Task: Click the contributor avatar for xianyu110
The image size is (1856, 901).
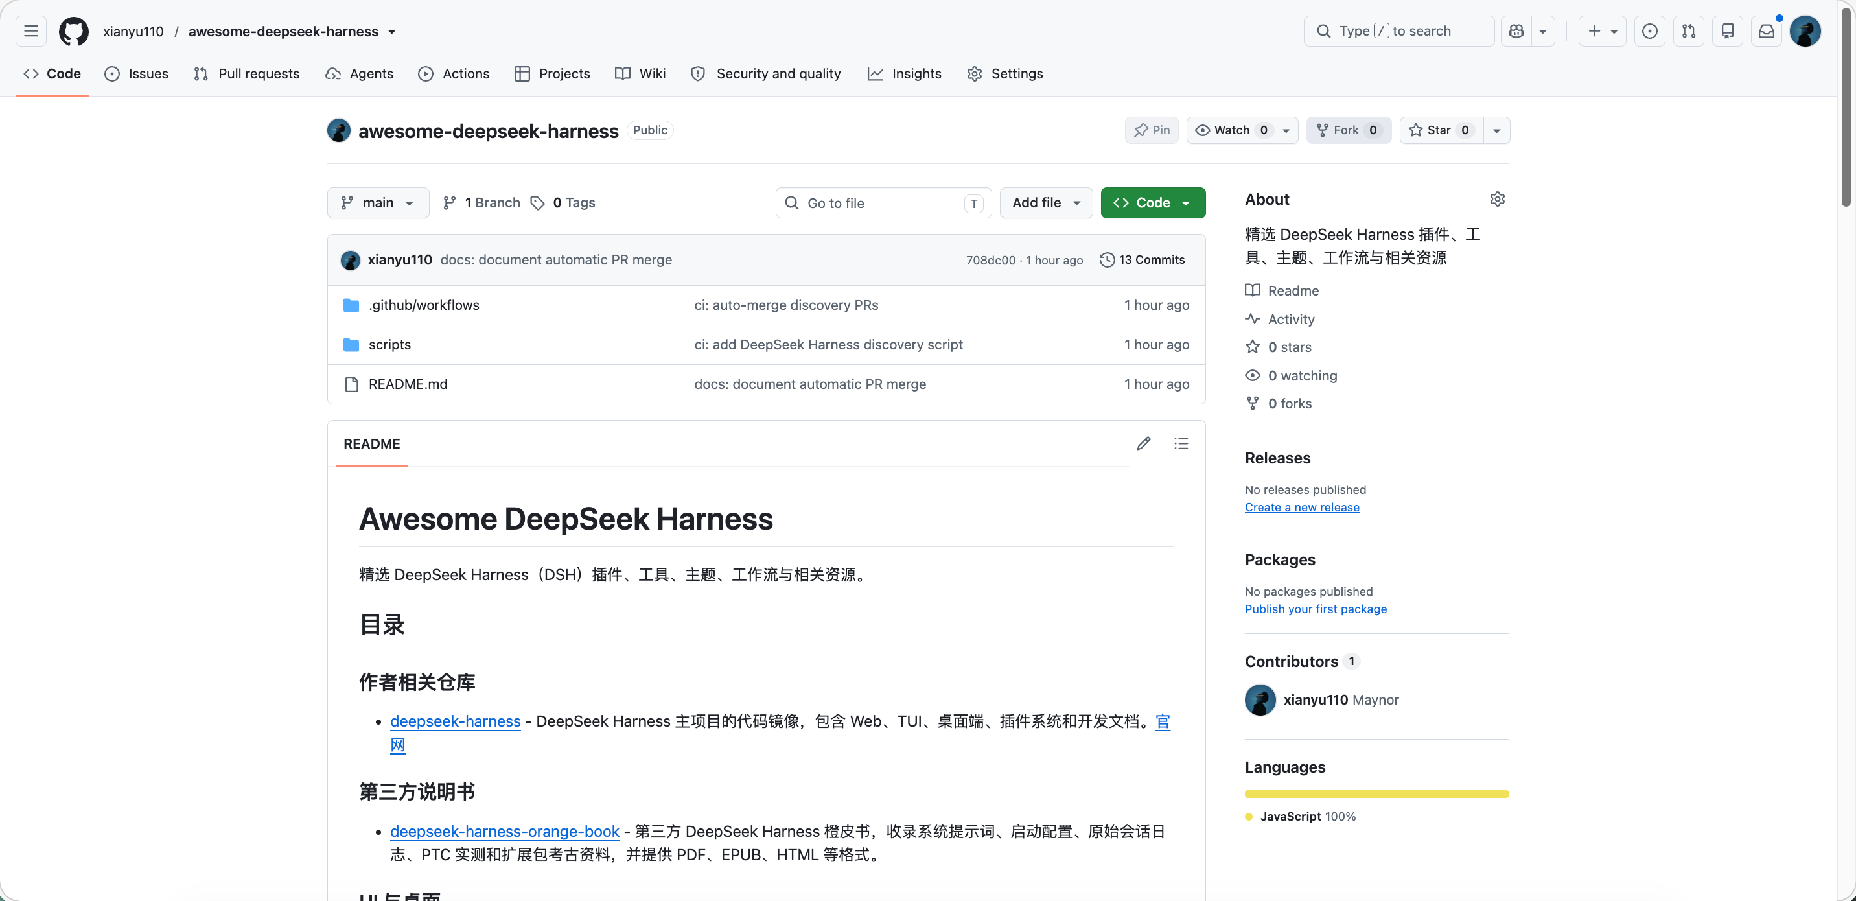Action: coord(1260,700)
